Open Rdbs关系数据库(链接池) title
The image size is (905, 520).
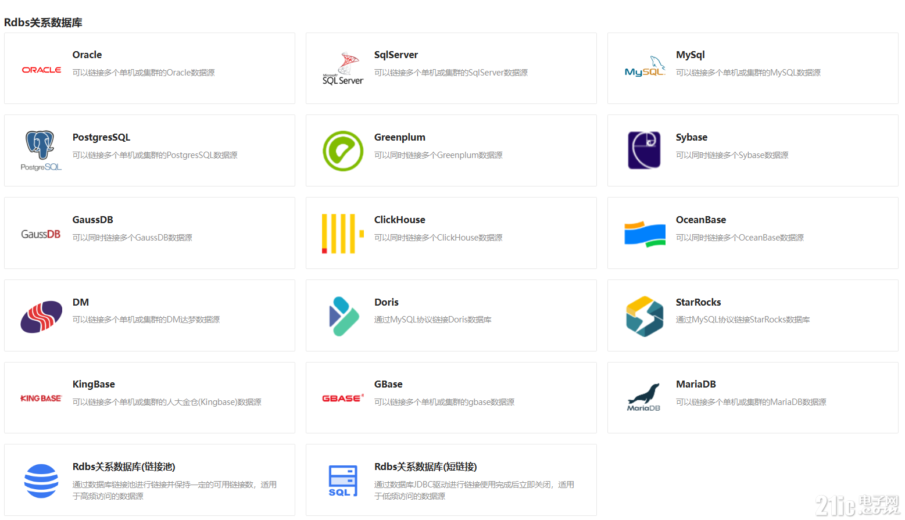124,467
